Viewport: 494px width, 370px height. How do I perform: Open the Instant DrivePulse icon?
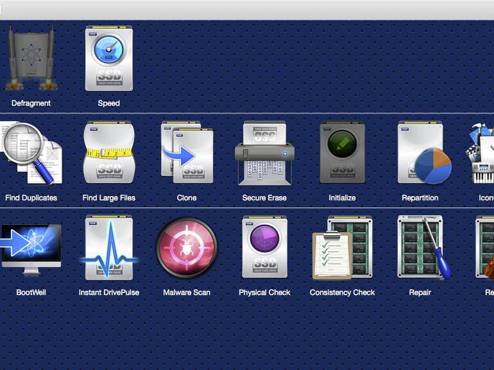[x=108, y=248]
